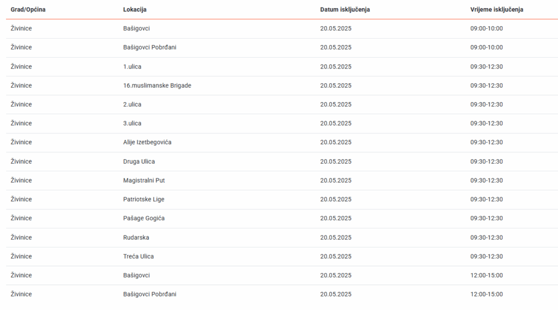Click the Druga Ulica location cell

click(x=139, y=162)
